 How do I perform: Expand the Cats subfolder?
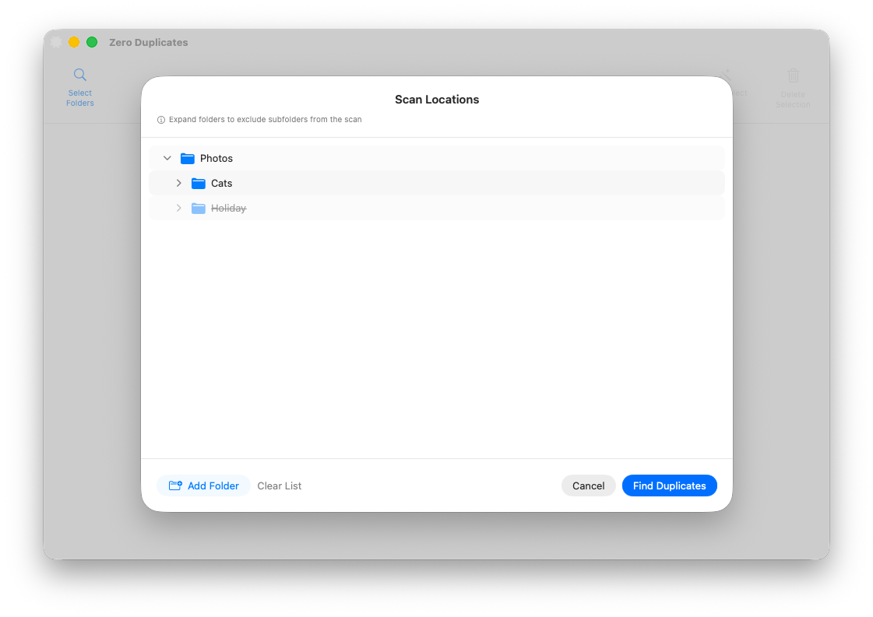point(178,184)
